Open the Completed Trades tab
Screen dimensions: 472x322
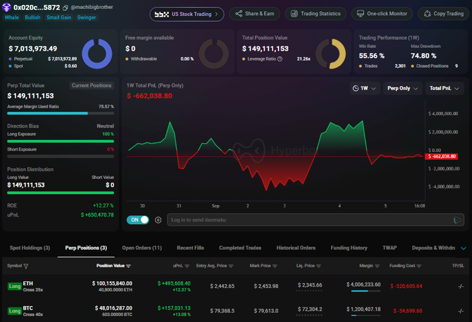240,248
